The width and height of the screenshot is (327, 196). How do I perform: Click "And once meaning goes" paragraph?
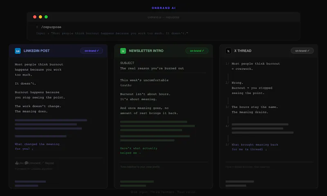[149, 110]
